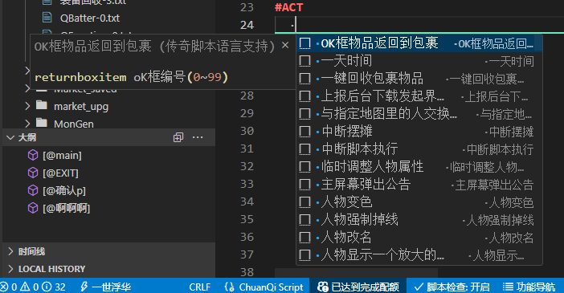This screenshot has height=293, width=564.
Task: Open the 大纲 panel more actions ellipsis
Action: pos(198,137)
